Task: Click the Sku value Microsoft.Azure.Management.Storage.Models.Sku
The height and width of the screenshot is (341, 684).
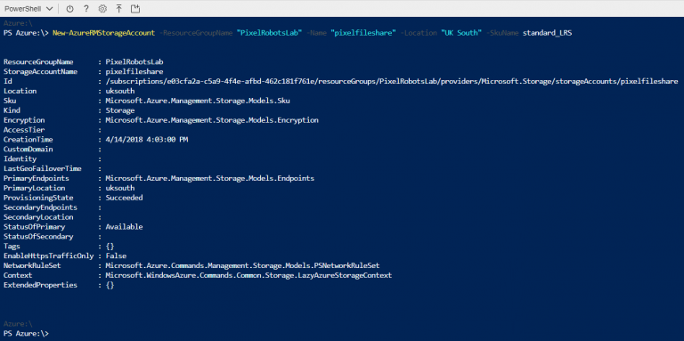Action: coord(198,101)
